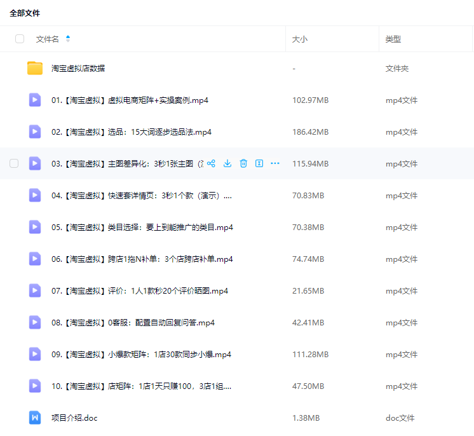Click the 1.38MB size cell
The height and width of the screenshot is (436, 474).
[x=306, y=418]
